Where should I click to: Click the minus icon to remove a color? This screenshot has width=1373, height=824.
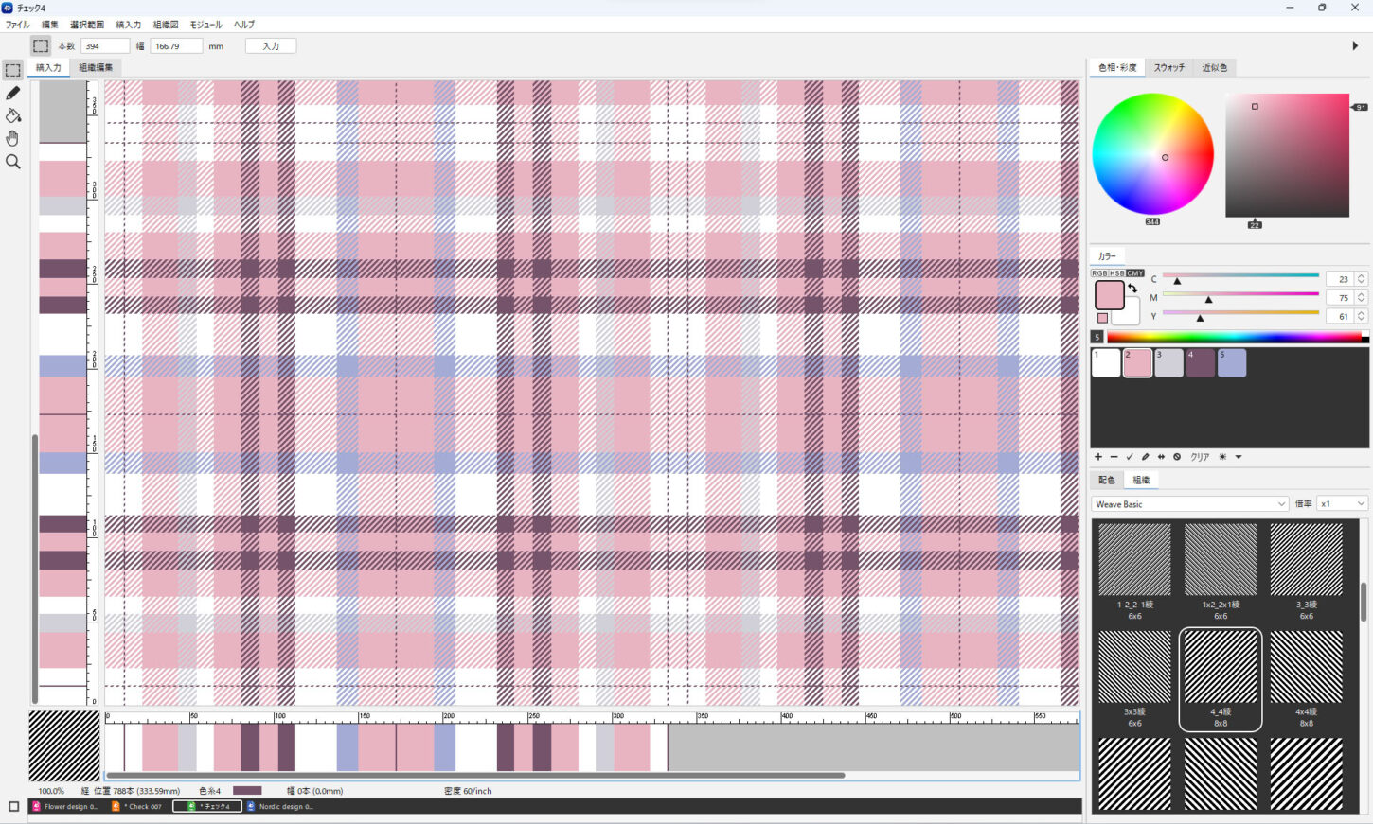[1114, 457]
